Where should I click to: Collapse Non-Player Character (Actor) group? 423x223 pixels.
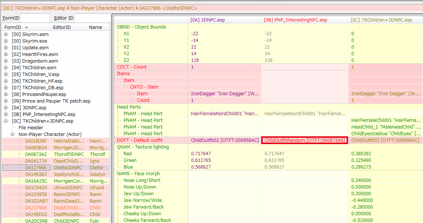click(12, 134)
